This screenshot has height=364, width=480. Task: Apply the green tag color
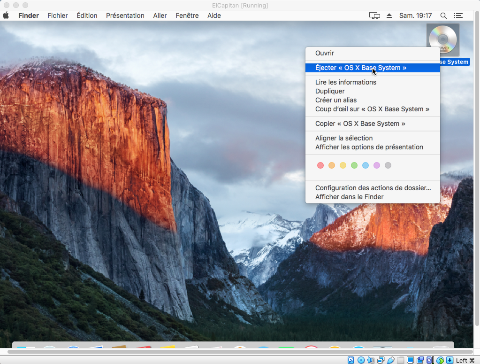354,165
